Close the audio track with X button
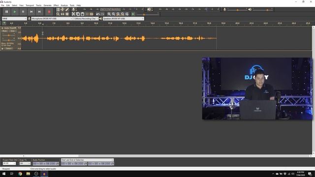The width and height of the screenshot is (315, 177). click(x=2, y=28)
